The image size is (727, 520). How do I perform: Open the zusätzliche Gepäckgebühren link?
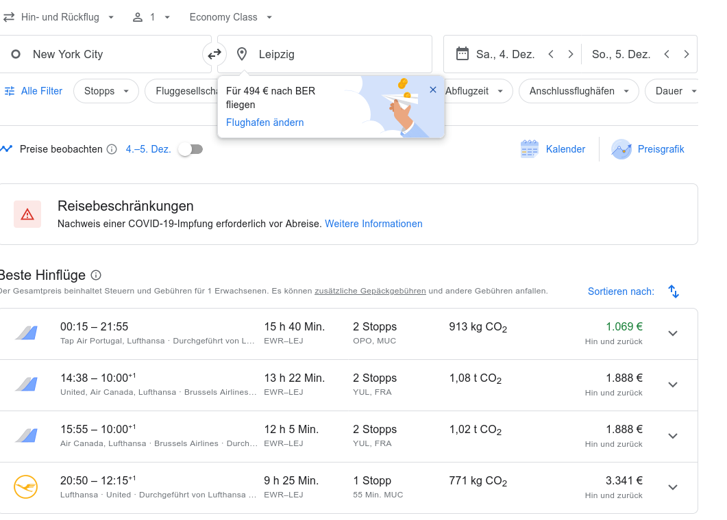click(370, 291)
